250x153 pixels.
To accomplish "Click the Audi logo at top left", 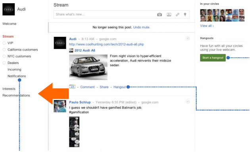I will (x=9, y=9).
